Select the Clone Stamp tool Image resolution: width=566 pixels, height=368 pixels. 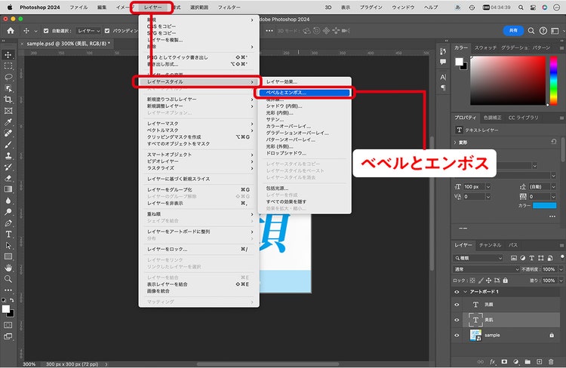pyautogui.click(x=8, y=155)
